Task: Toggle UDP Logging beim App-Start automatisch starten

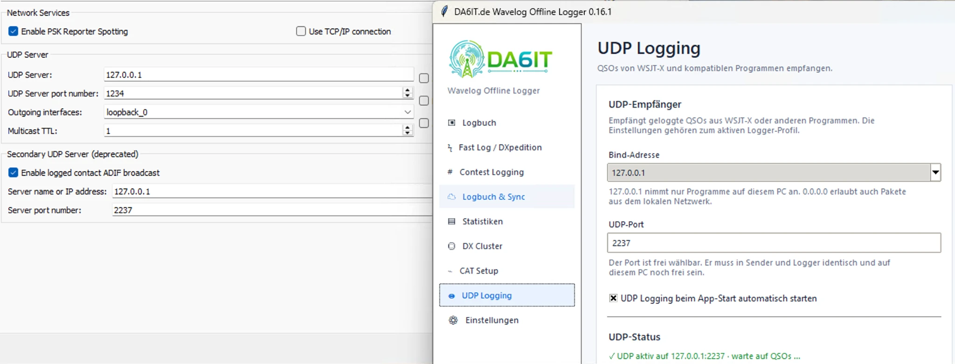Action: [613, 298]
